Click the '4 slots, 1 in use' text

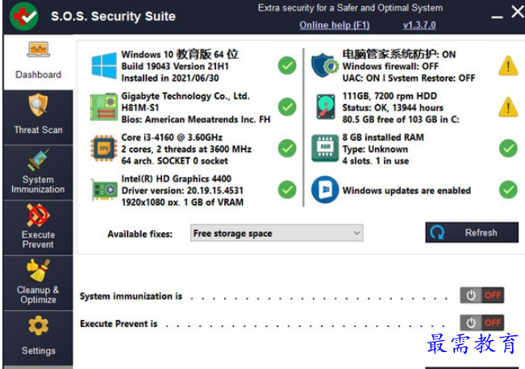[375, 161]
